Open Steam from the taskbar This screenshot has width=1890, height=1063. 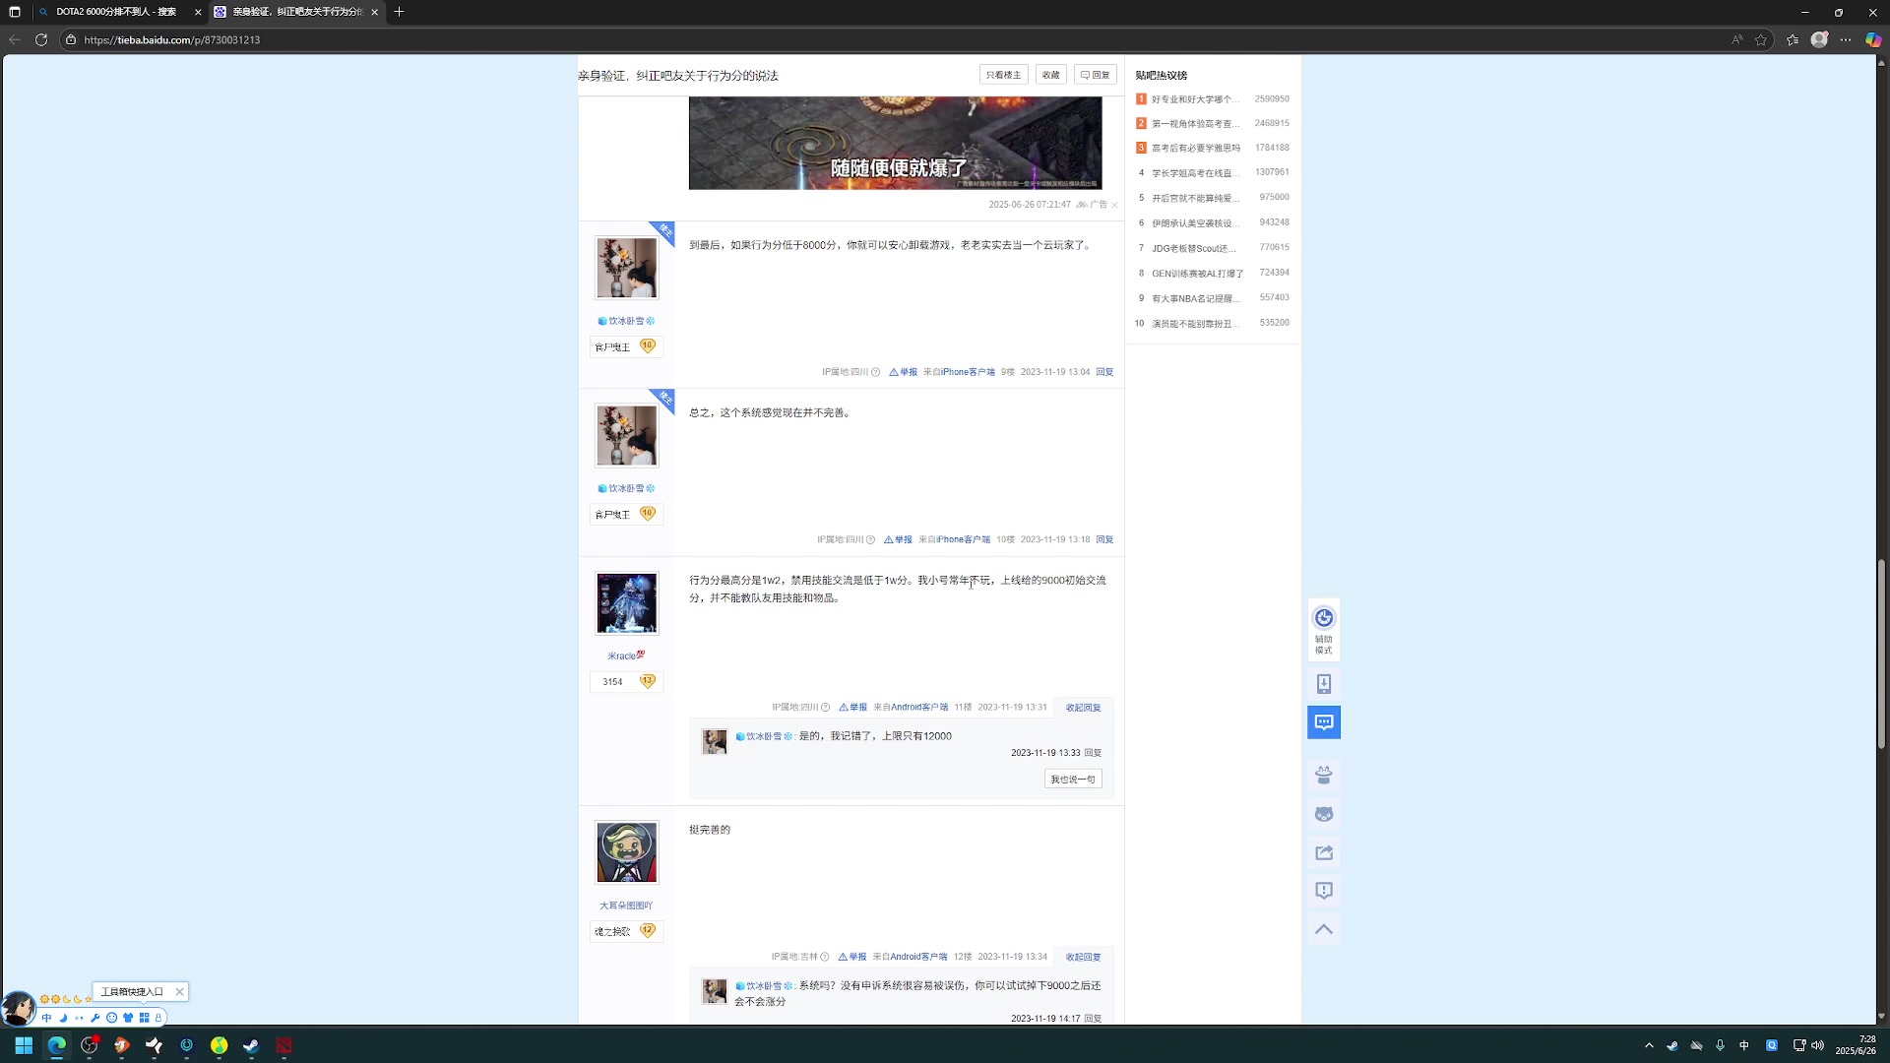point(251,1045)
